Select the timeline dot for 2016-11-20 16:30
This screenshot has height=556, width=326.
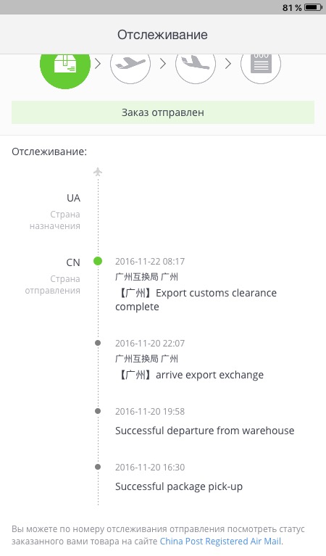[98, 467]
